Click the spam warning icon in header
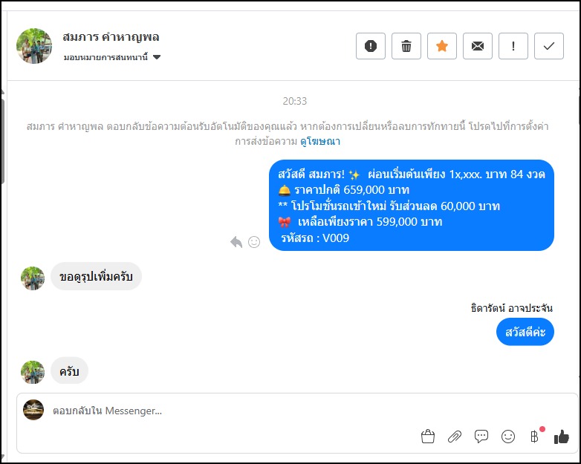This screenshot has width=581, height=464. click(x=371, y=46)
